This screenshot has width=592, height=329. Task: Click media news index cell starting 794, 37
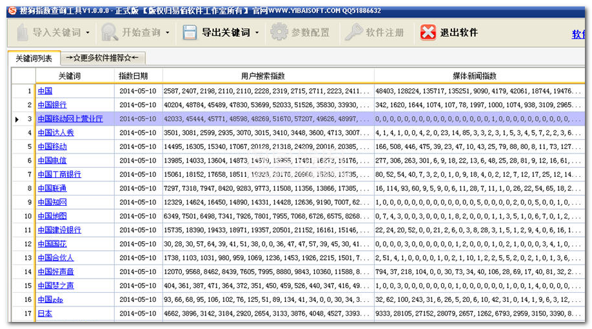click(x=480, y=272)
